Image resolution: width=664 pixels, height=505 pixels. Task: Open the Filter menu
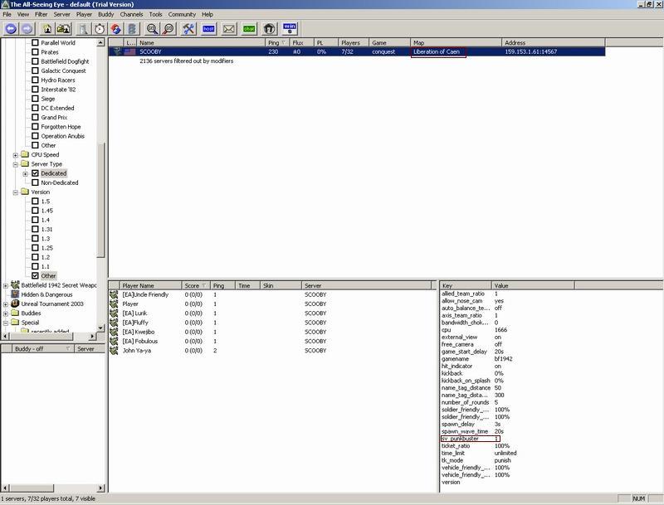[x=41, y=14]
